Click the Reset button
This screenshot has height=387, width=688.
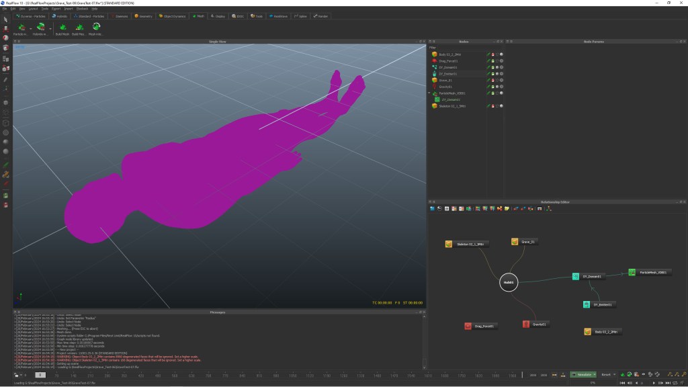(605, 374)
